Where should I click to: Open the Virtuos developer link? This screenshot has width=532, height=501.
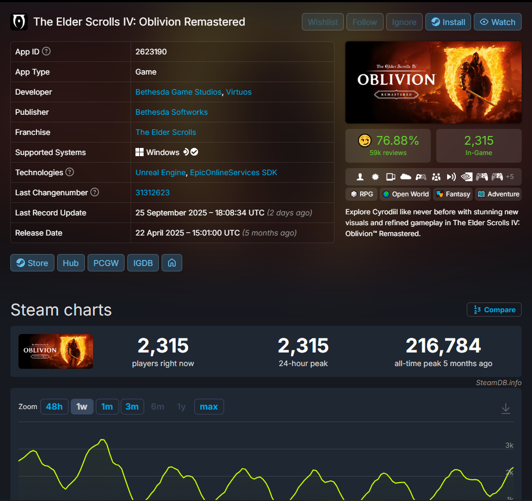click(238, 92)
